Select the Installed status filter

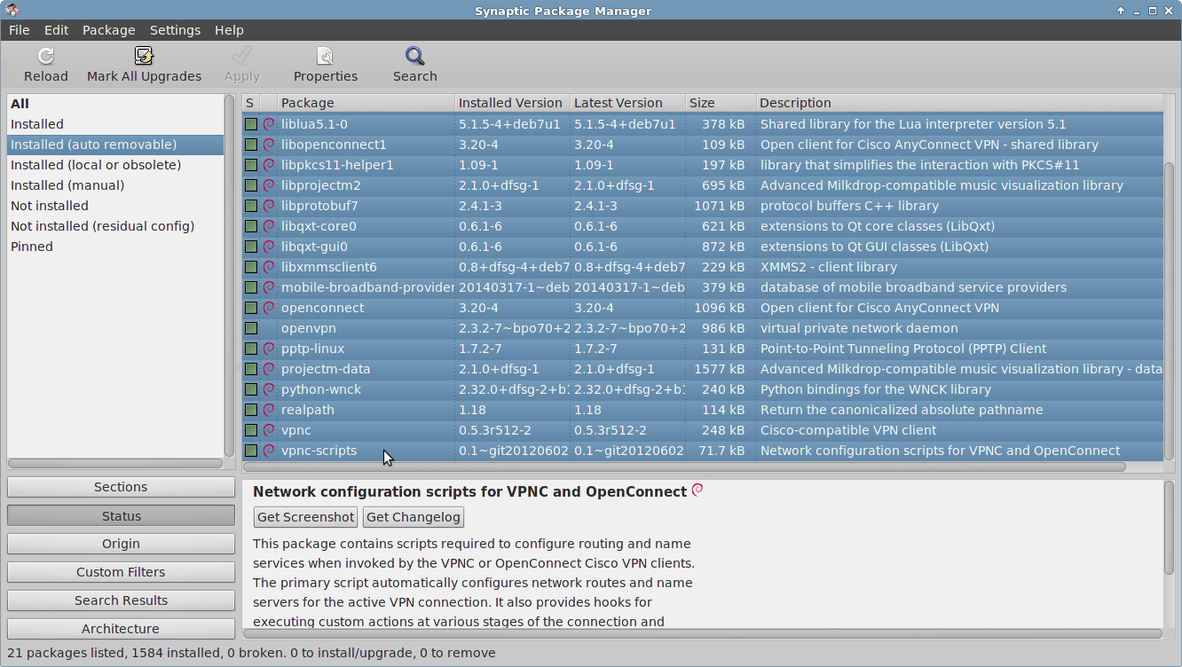point(114,124)
